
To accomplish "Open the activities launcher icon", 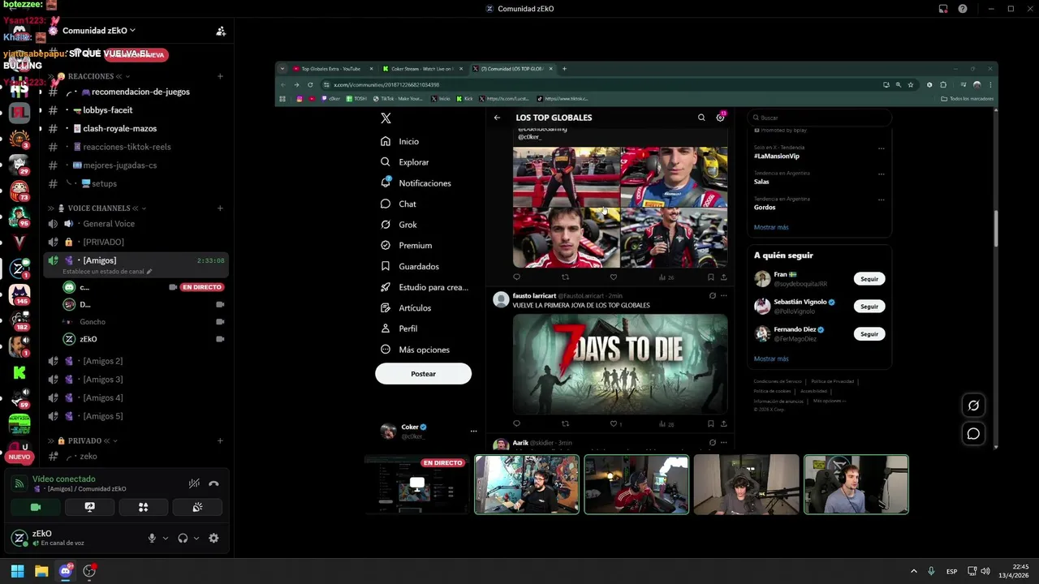I will point(143,507).
